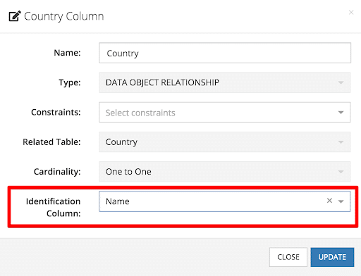Click the Name input field containing Country

pyautogui.click(x=225, y=53)
